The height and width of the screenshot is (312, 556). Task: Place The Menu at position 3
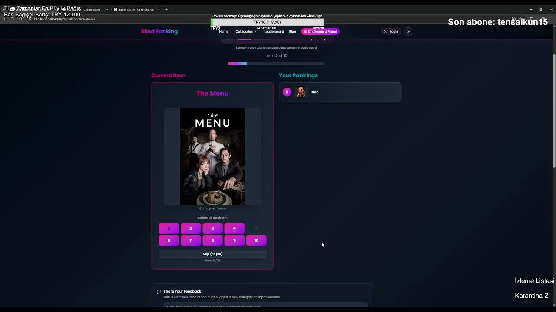[x=212, y=228]
